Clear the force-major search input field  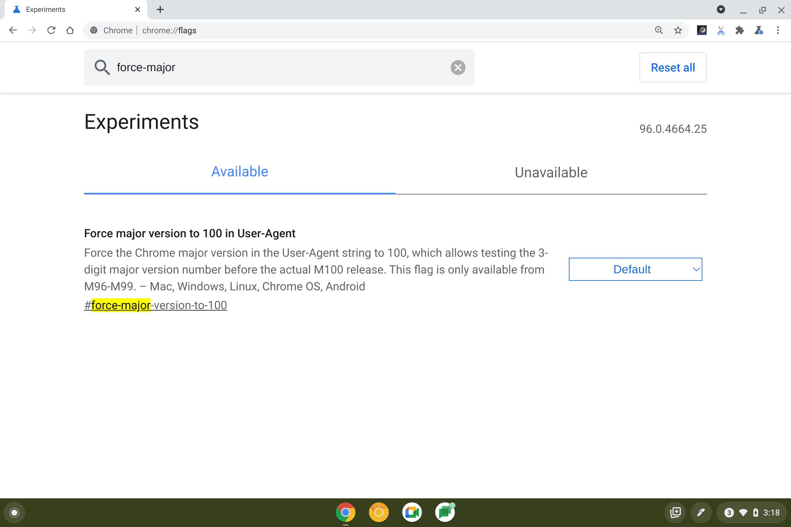tap(458, 68)
